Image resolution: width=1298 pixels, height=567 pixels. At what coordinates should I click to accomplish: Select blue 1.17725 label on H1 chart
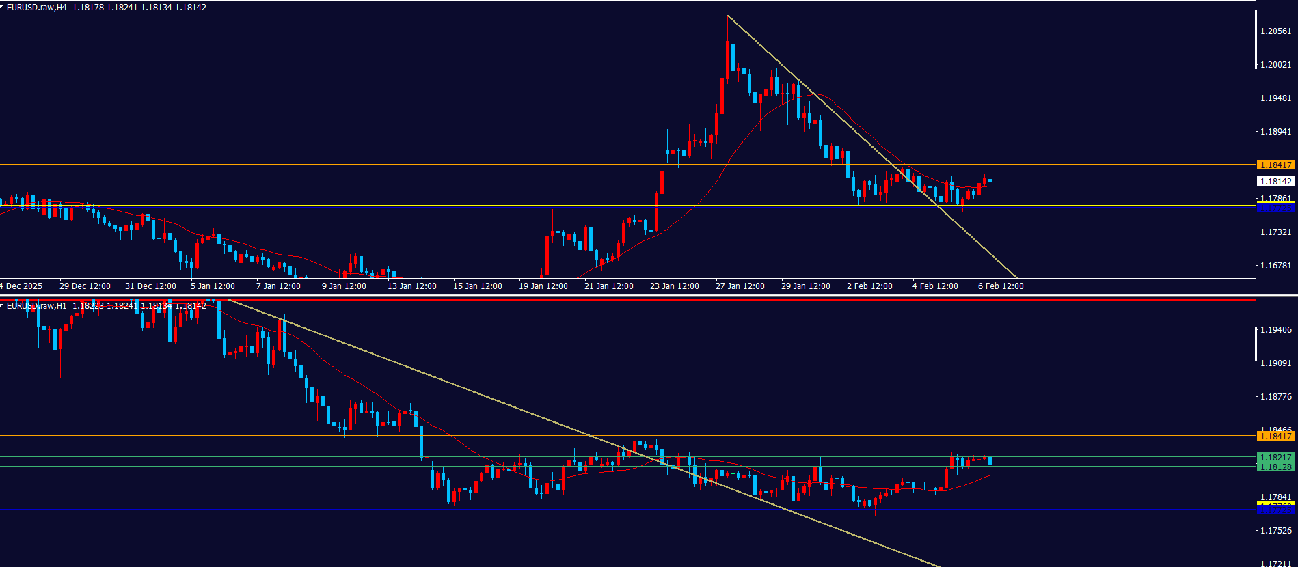click(1275, 510)
